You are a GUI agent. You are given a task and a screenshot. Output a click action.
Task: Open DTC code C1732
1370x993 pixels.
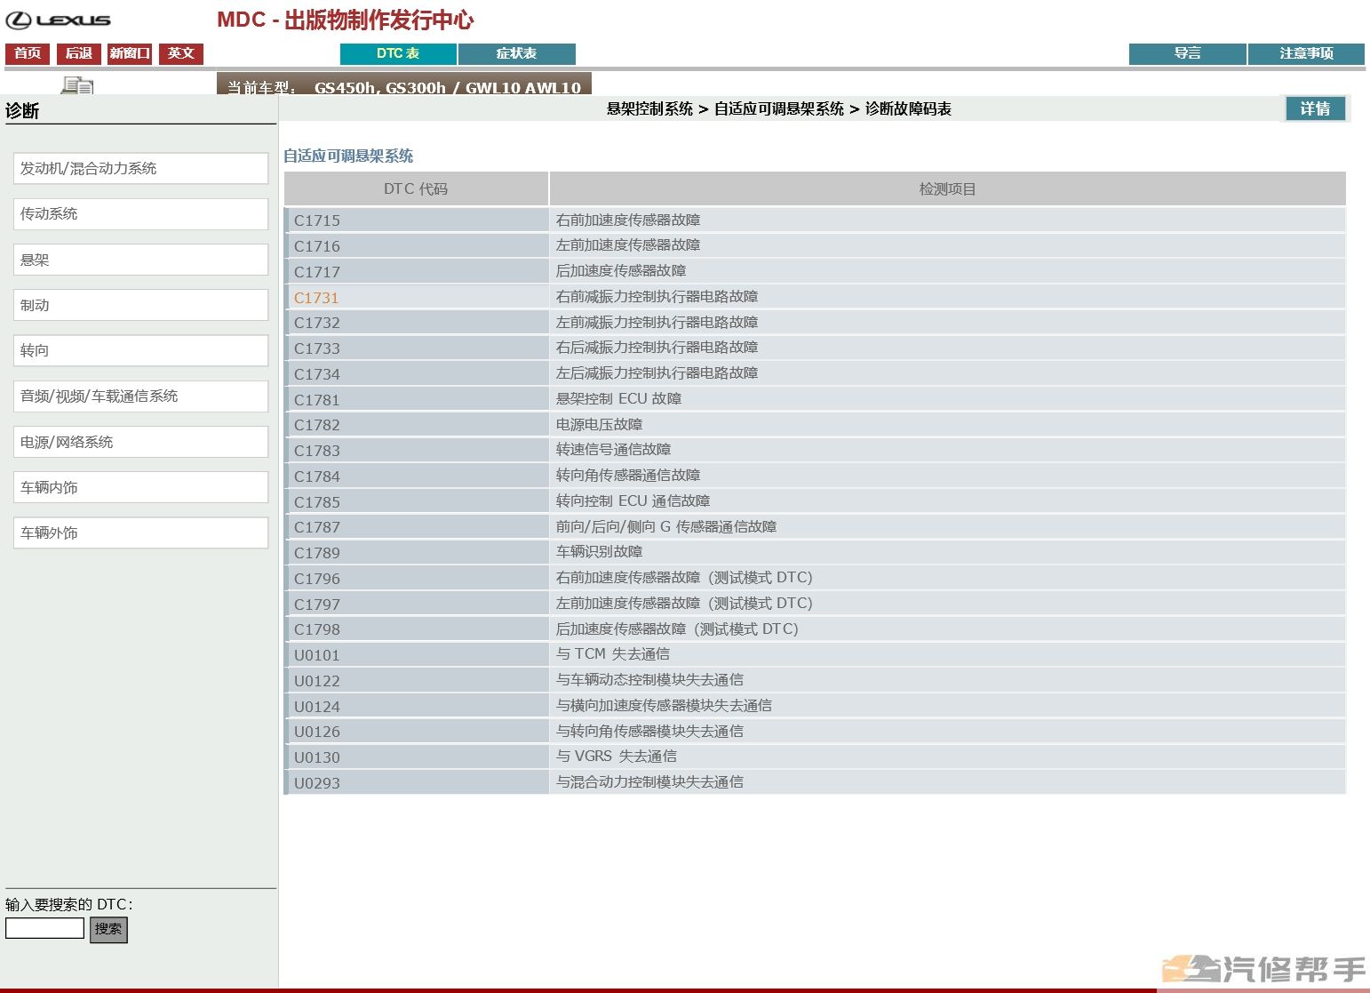317,323
